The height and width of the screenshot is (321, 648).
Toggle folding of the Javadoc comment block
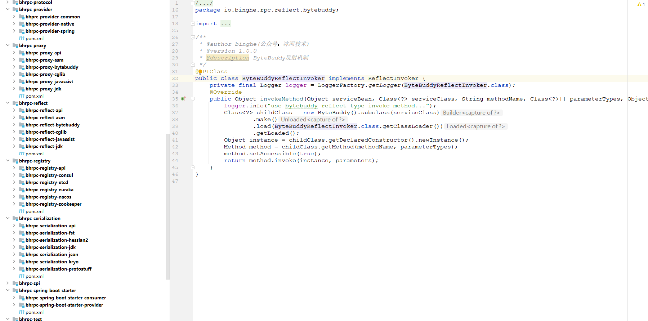(193, 37)
